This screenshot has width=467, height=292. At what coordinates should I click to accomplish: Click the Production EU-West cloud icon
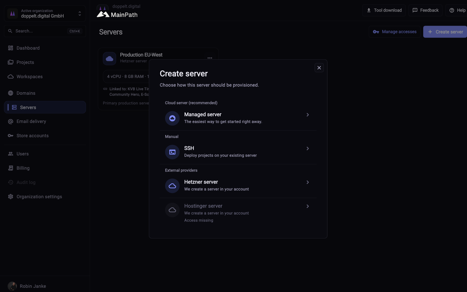click(x=109, y=59)
